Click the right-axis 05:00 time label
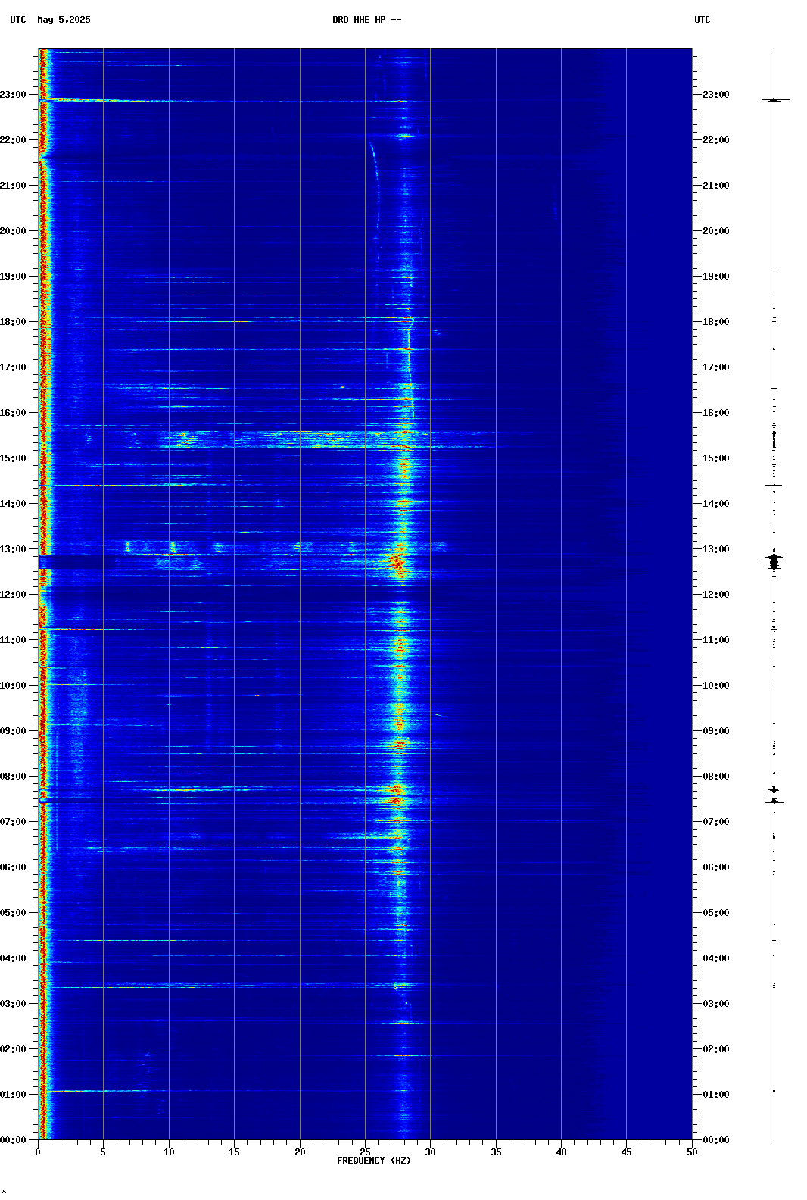The width and height of the screenshot is (807, 1200). (x=716, y=913)
